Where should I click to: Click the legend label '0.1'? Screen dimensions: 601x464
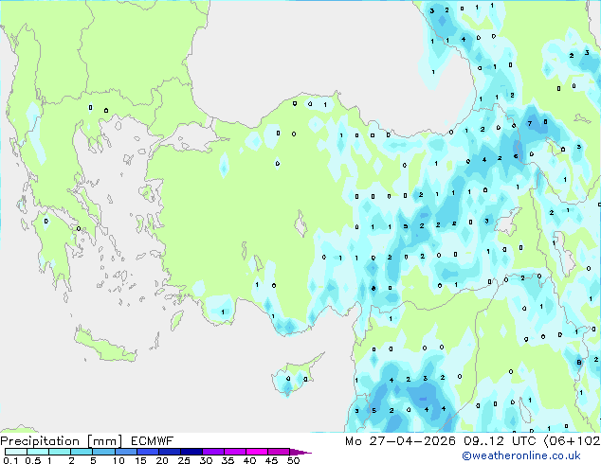pos(10,460)
